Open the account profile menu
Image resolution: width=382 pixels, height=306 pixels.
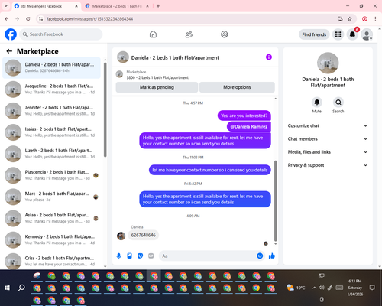pos(367,34)
